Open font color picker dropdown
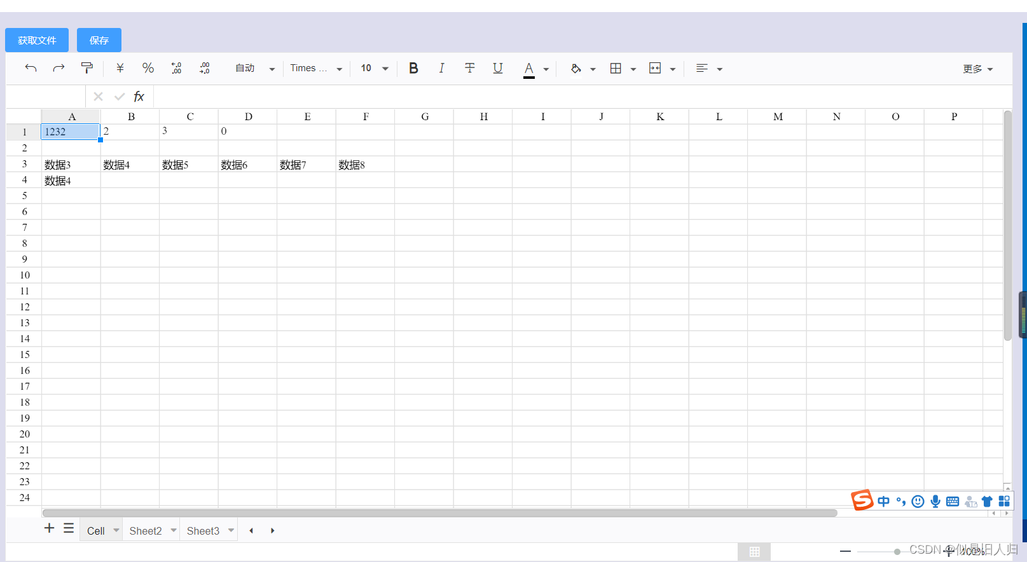1027x562 pixels. pos(546,69)
